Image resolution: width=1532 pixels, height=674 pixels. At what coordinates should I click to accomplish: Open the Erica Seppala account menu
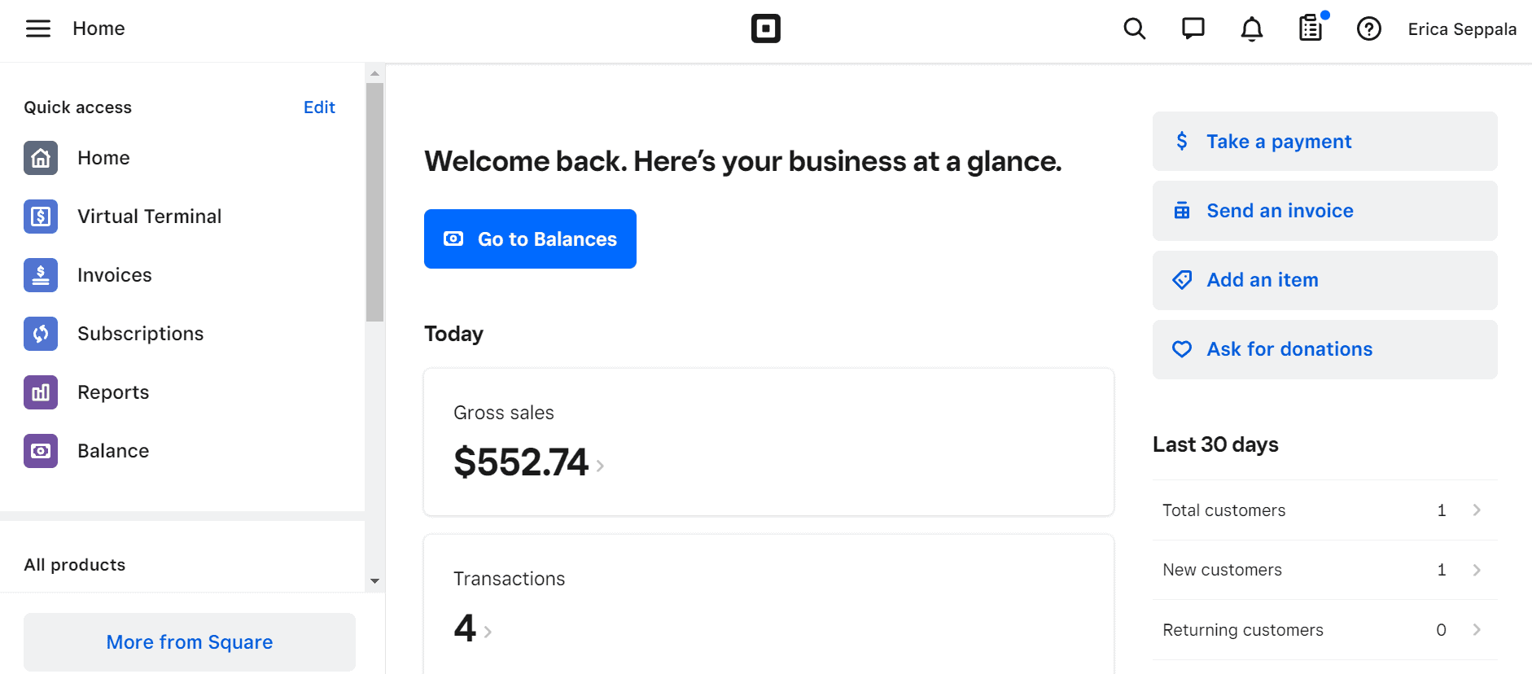(x=1462, y=29)
